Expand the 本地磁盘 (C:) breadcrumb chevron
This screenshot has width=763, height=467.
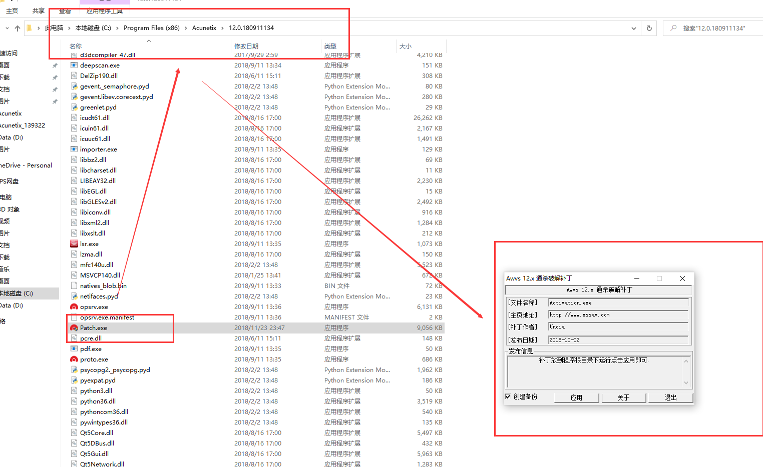point(118,28)
